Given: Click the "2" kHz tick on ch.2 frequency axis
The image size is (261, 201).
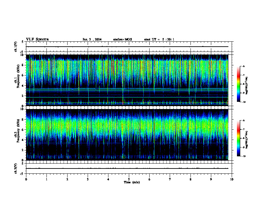Looking at the screenshot, I should 23,150.
